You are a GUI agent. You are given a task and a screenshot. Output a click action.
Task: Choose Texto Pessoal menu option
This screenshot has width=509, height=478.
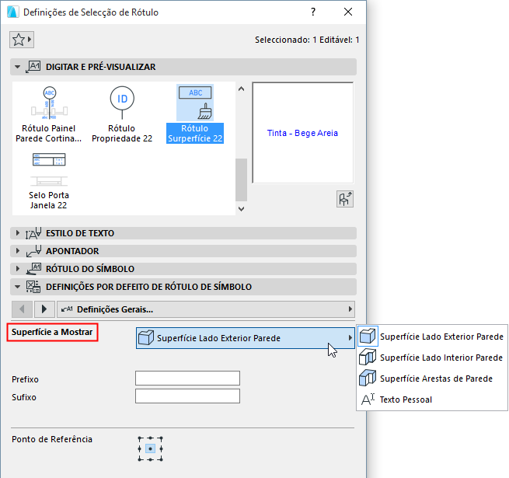tap(432, 399)
